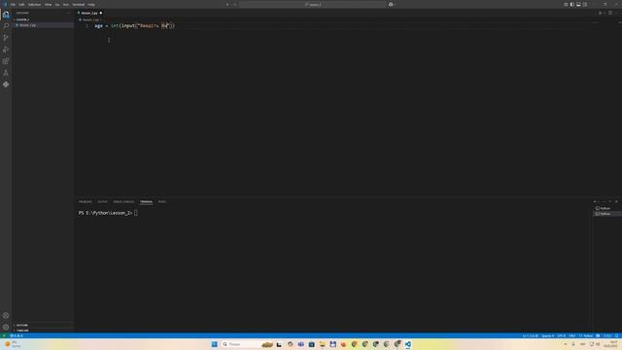Image resolution: width=622 pixels, height=350 pixels.
Task: Open the Terminal menu
Action: pyautogui.click(x=79, y=4)
